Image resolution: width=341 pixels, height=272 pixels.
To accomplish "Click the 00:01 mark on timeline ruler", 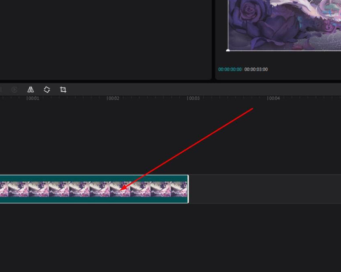I will click(33, 98).
